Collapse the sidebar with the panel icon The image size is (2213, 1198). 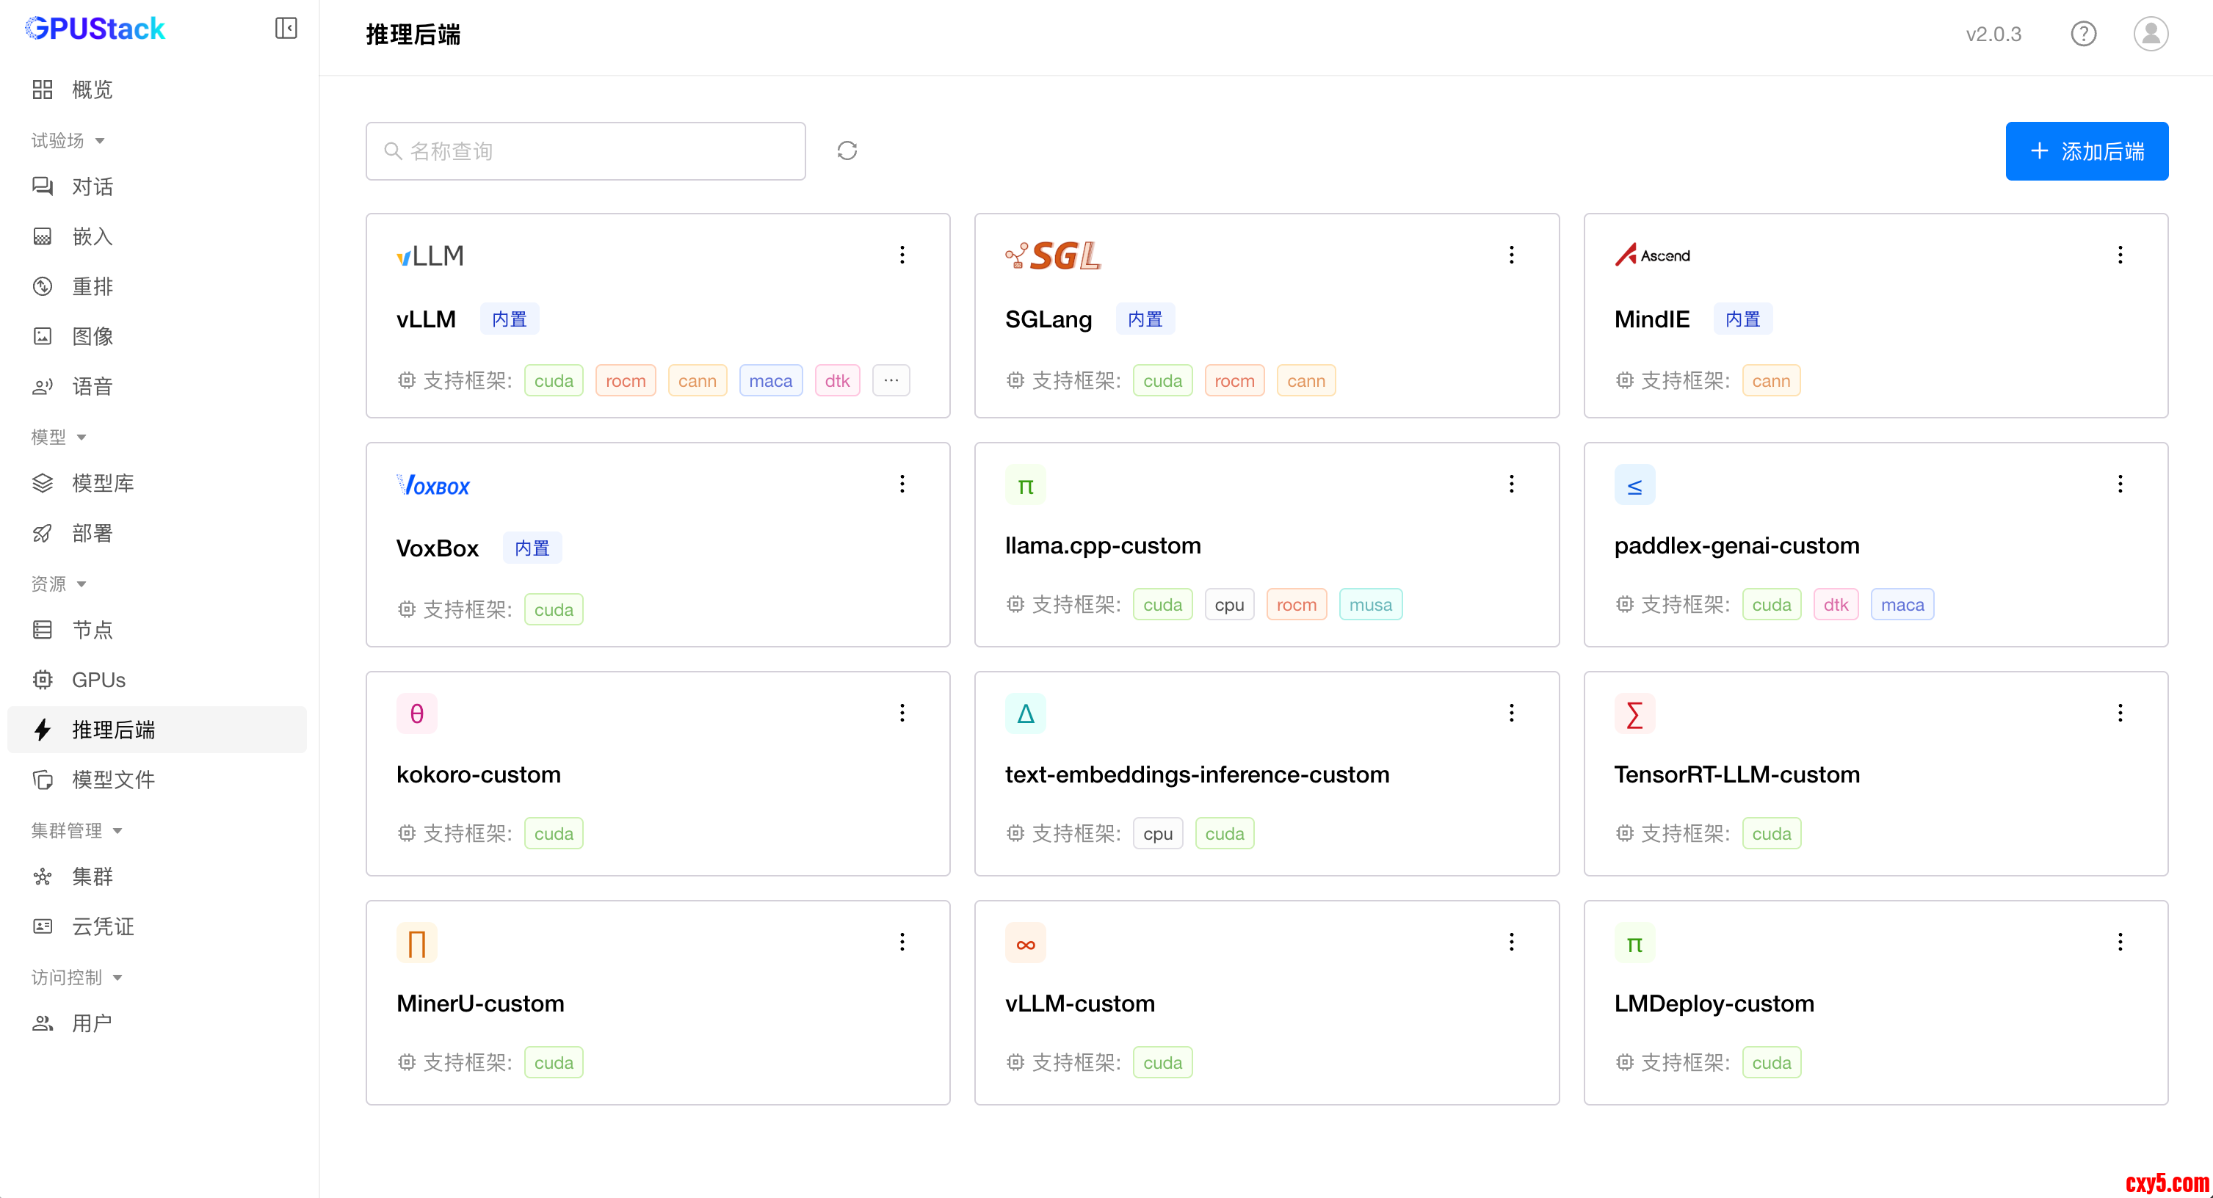coord(286,29)
